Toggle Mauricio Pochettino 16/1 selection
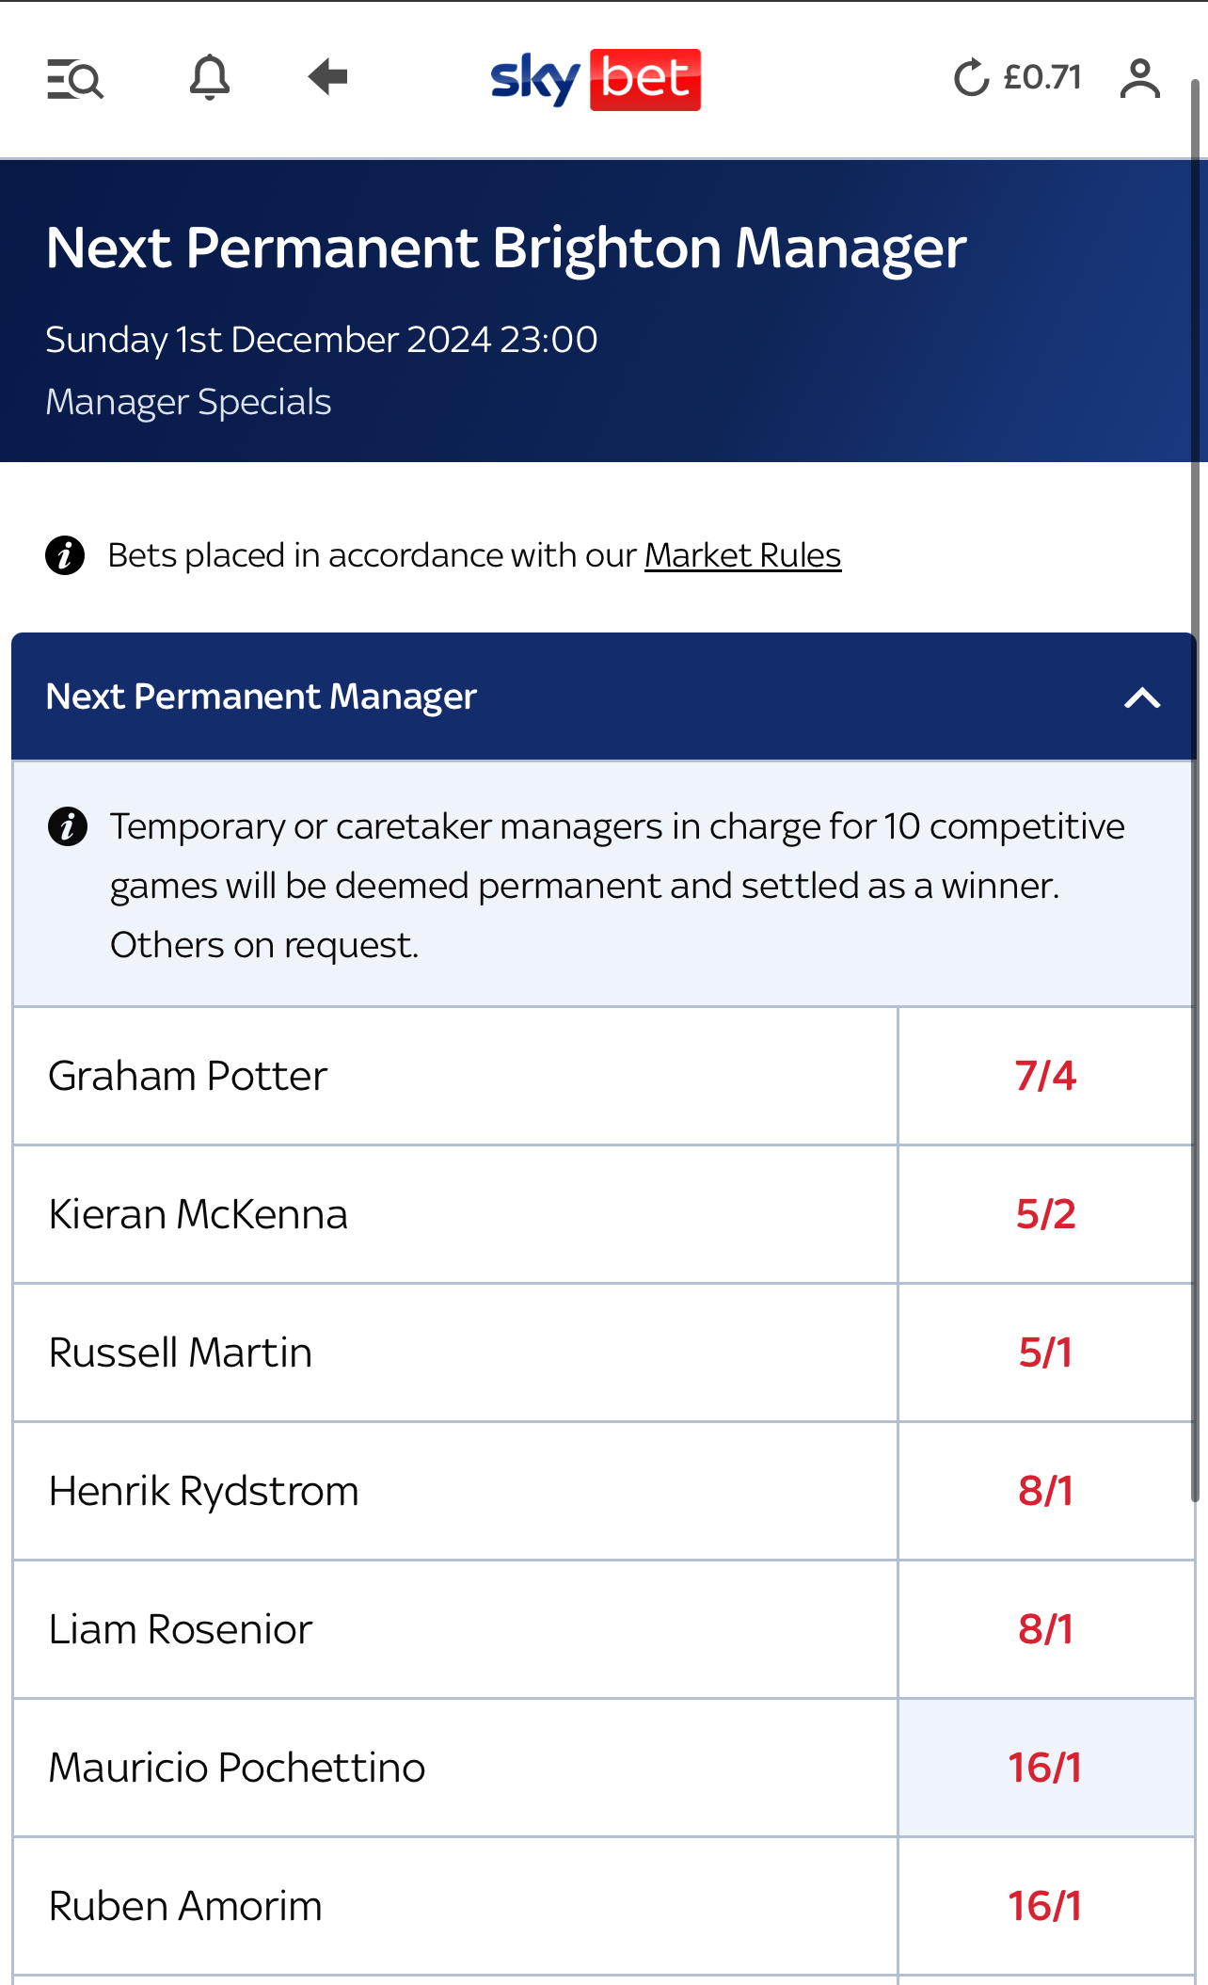 [x=1045, y=1768]
